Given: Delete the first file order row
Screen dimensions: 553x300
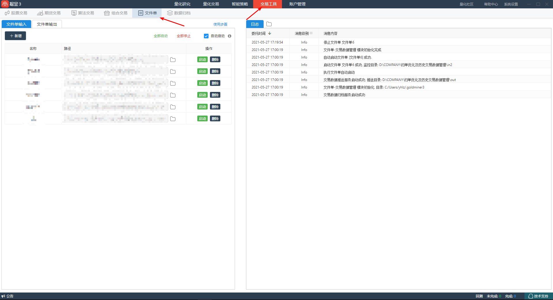Looking at the screenshot, I should point(215,60).
